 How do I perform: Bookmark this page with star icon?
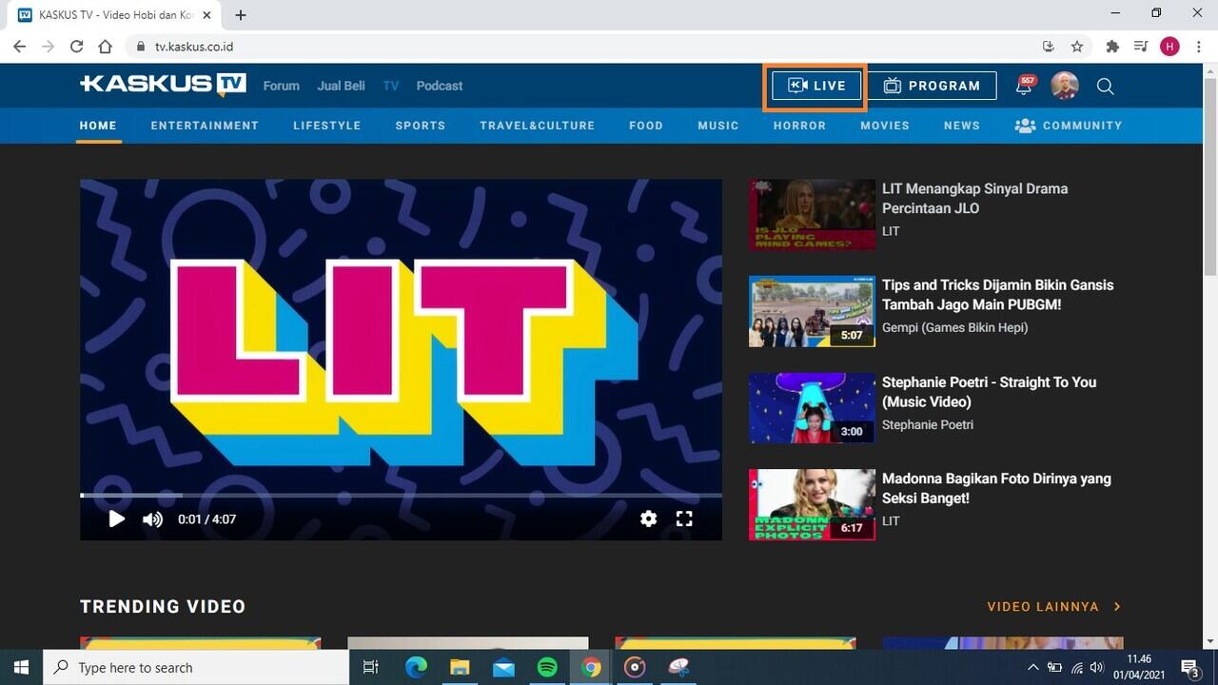1077,46
